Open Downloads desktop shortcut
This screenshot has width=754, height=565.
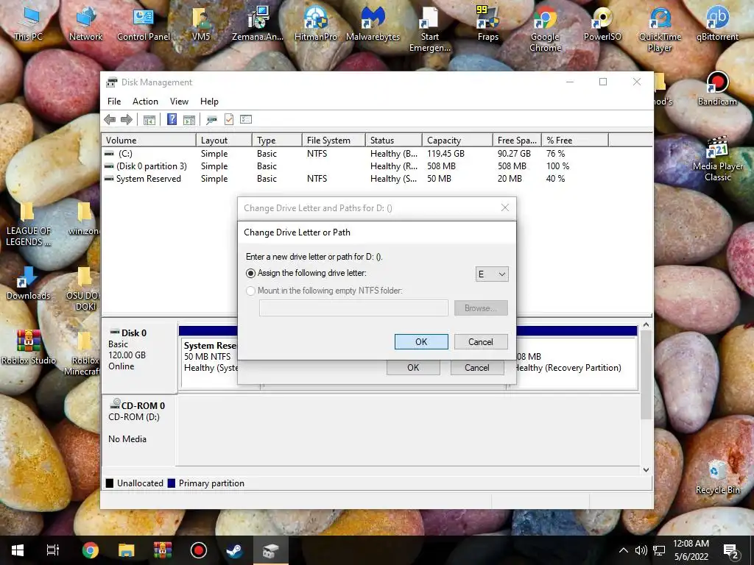pos(28,283)
